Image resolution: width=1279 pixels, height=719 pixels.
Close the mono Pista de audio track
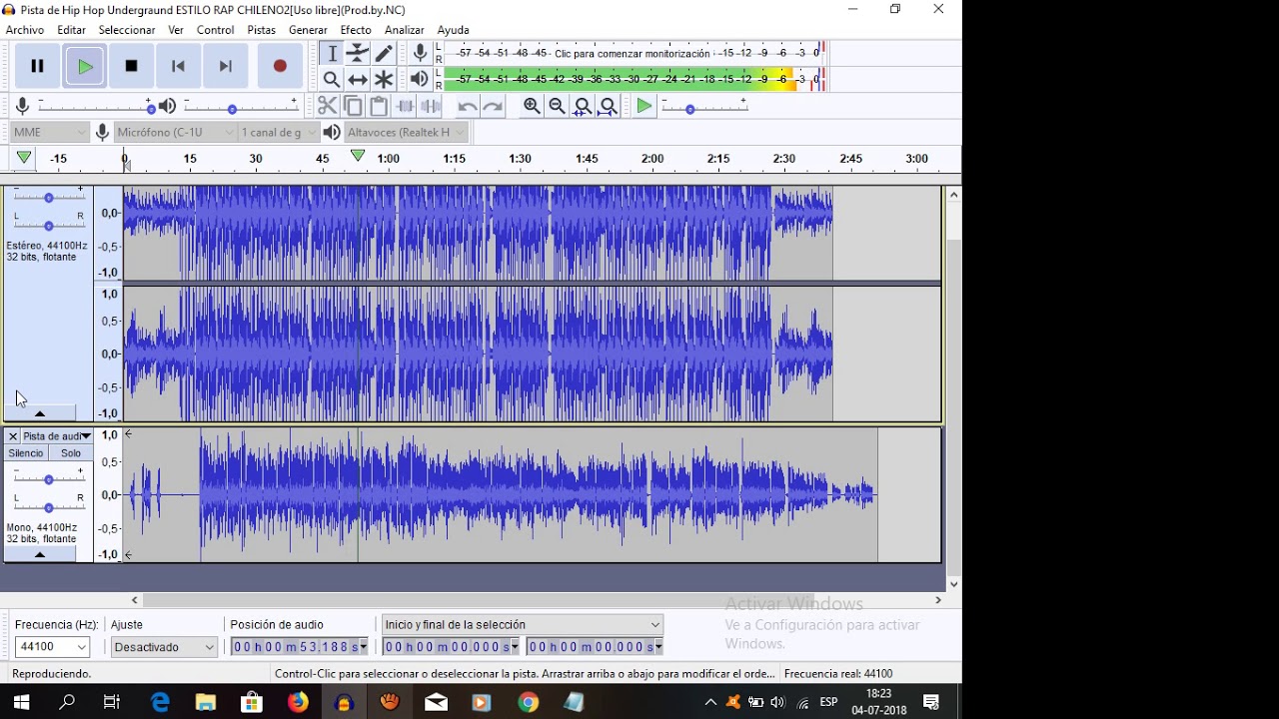tap(13, 436)
